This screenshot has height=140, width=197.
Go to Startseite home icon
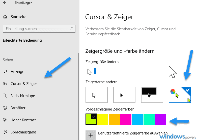[x=5, y=17]
